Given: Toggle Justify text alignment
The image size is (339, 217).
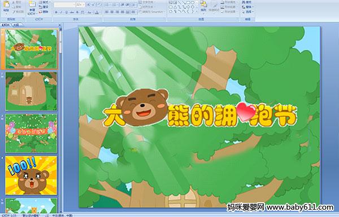Looking at the screenshot, I should tap(123, 12).
